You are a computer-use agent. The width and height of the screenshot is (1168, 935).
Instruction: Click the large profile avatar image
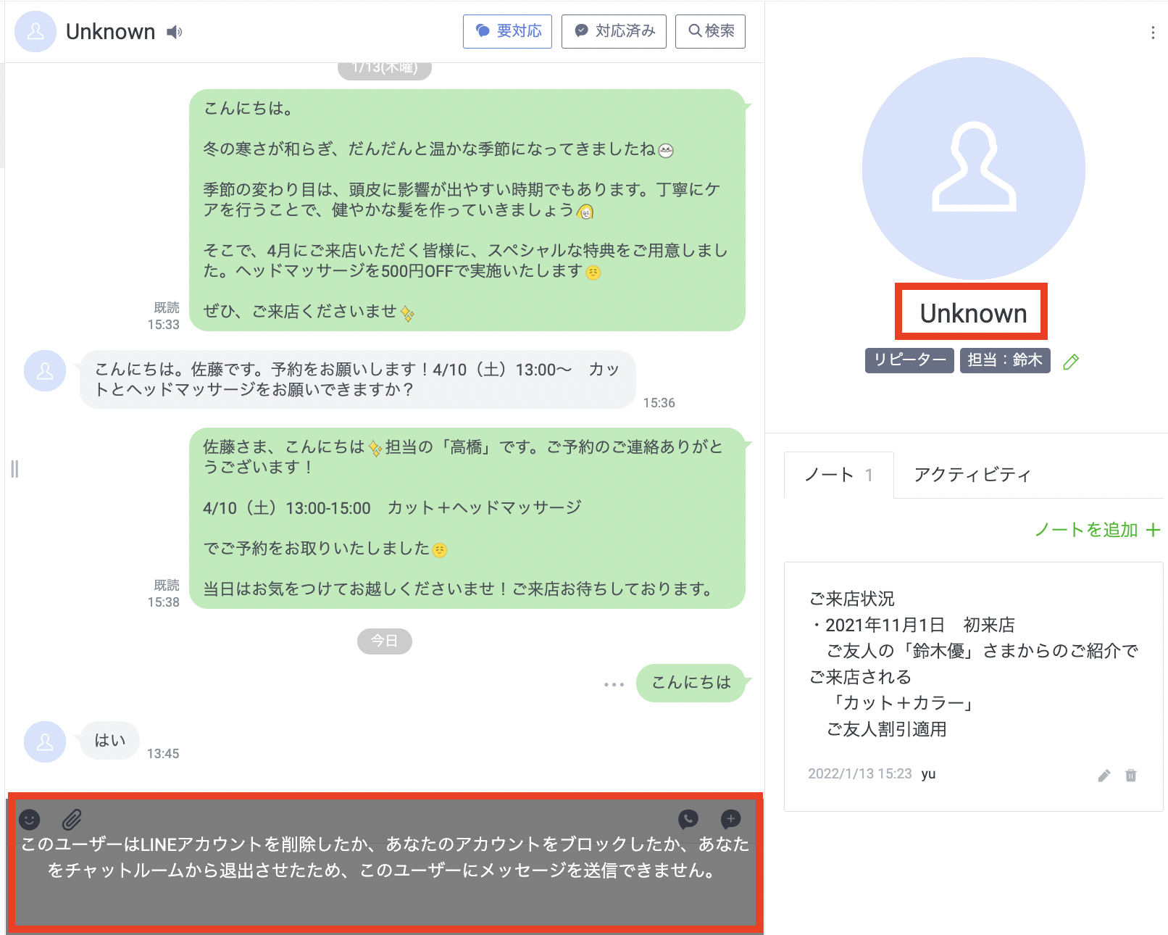pyautogui.click(x=973, y=168)
